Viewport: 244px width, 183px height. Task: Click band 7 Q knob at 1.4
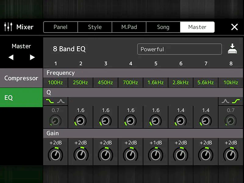coord(206,120)
